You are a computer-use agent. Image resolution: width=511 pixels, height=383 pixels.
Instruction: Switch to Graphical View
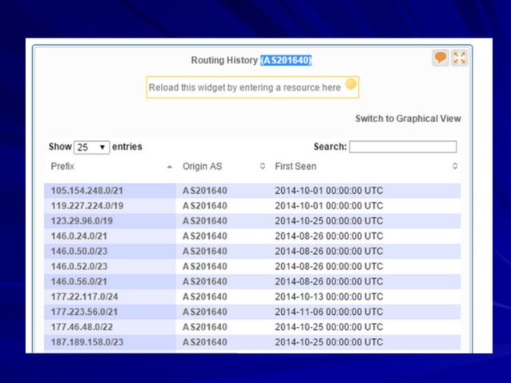[408, 119]
